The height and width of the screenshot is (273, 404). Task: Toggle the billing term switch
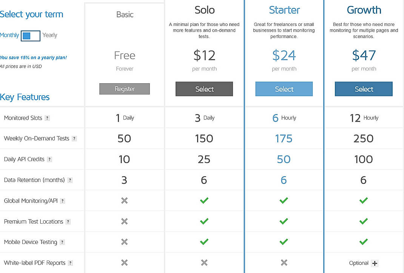pos(30,36)
